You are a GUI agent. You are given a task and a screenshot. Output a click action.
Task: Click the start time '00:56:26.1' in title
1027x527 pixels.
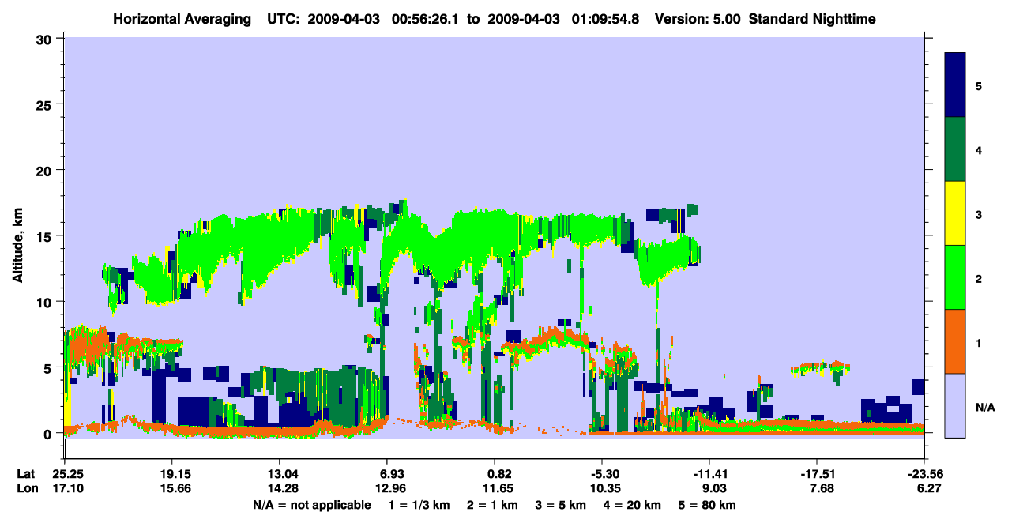(x=425, y=18)
